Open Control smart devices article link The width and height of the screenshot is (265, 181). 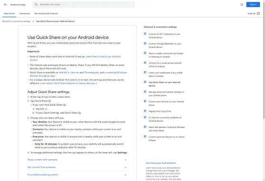click(166, 103)
